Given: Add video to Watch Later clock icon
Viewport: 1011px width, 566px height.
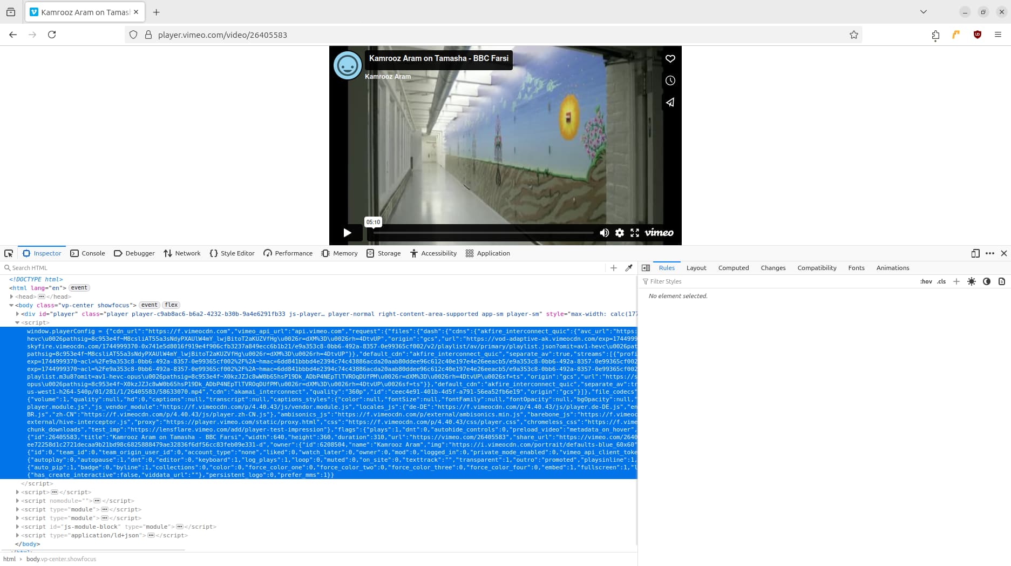Looking at the screenshot, I should (x=670, y=80).
